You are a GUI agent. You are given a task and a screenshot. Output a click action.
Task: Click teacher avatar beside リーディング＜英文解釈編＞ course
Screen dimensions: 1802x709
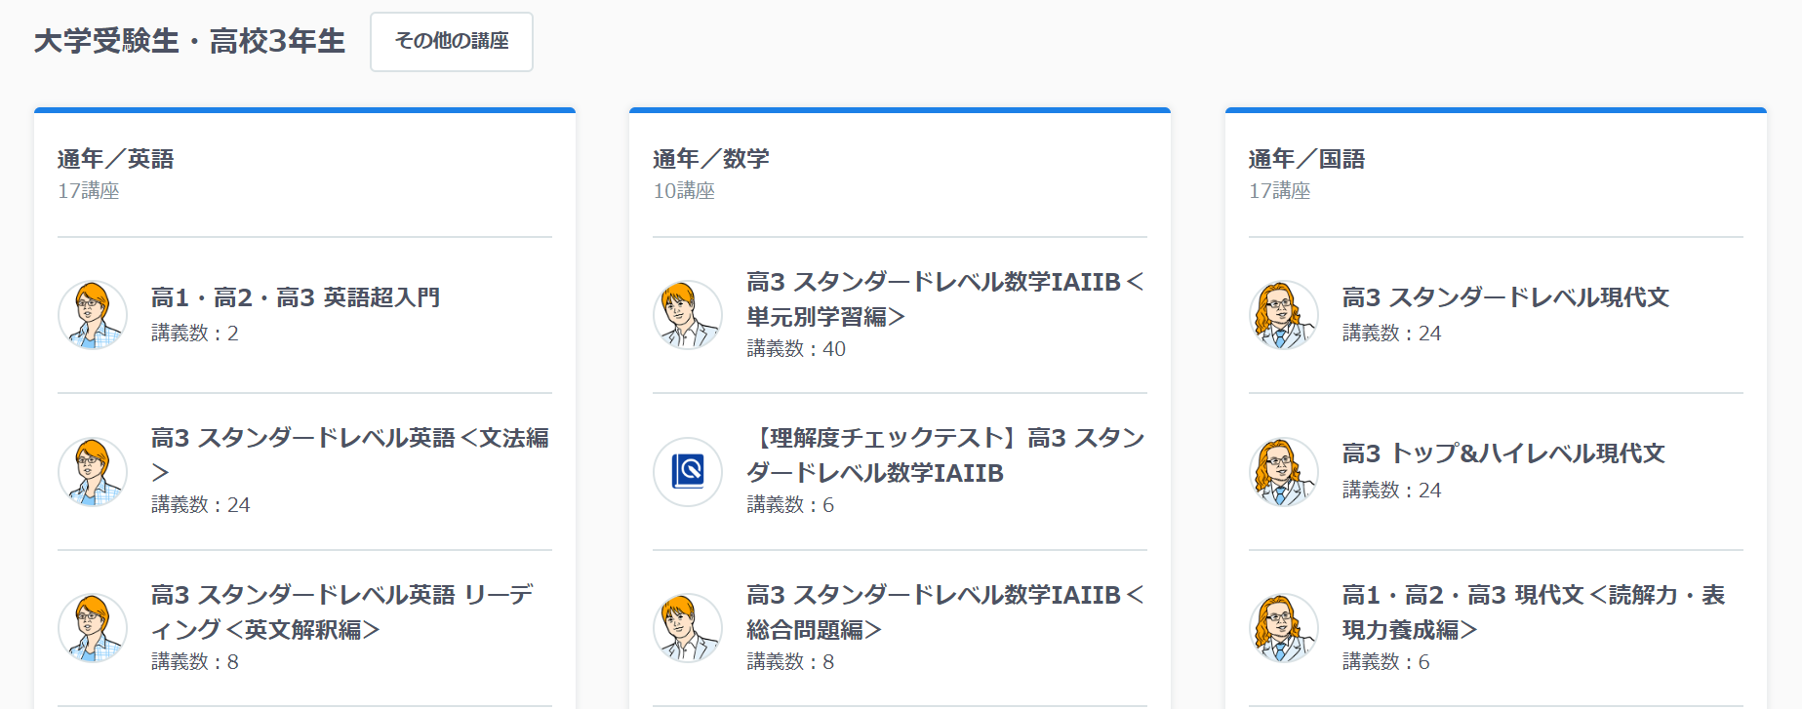coord(93,628)
